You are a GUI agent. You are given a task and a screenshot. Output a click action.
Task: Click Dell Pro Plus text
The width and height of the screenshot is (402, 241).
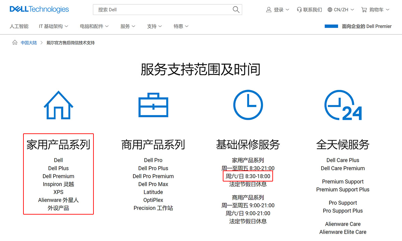(153, 168)
